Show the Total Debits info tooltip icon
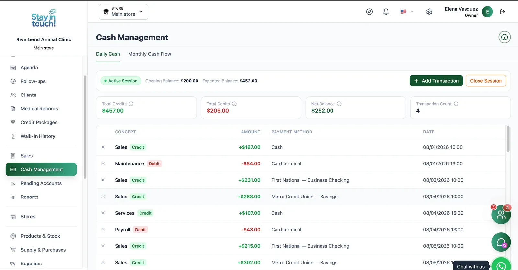The height and width of the screenshot is (270, 518). [x=234, y=104]
